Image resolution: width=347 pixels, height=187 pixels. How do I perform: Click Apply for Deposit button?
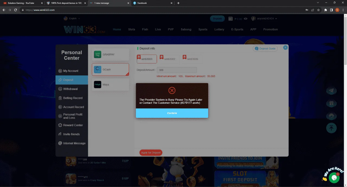(151, 153)
